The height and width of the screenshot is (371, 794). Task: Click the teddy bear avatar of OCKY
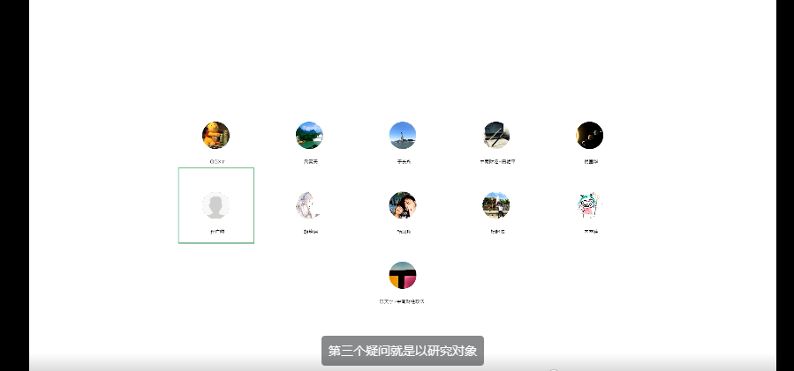coord(216,136)
